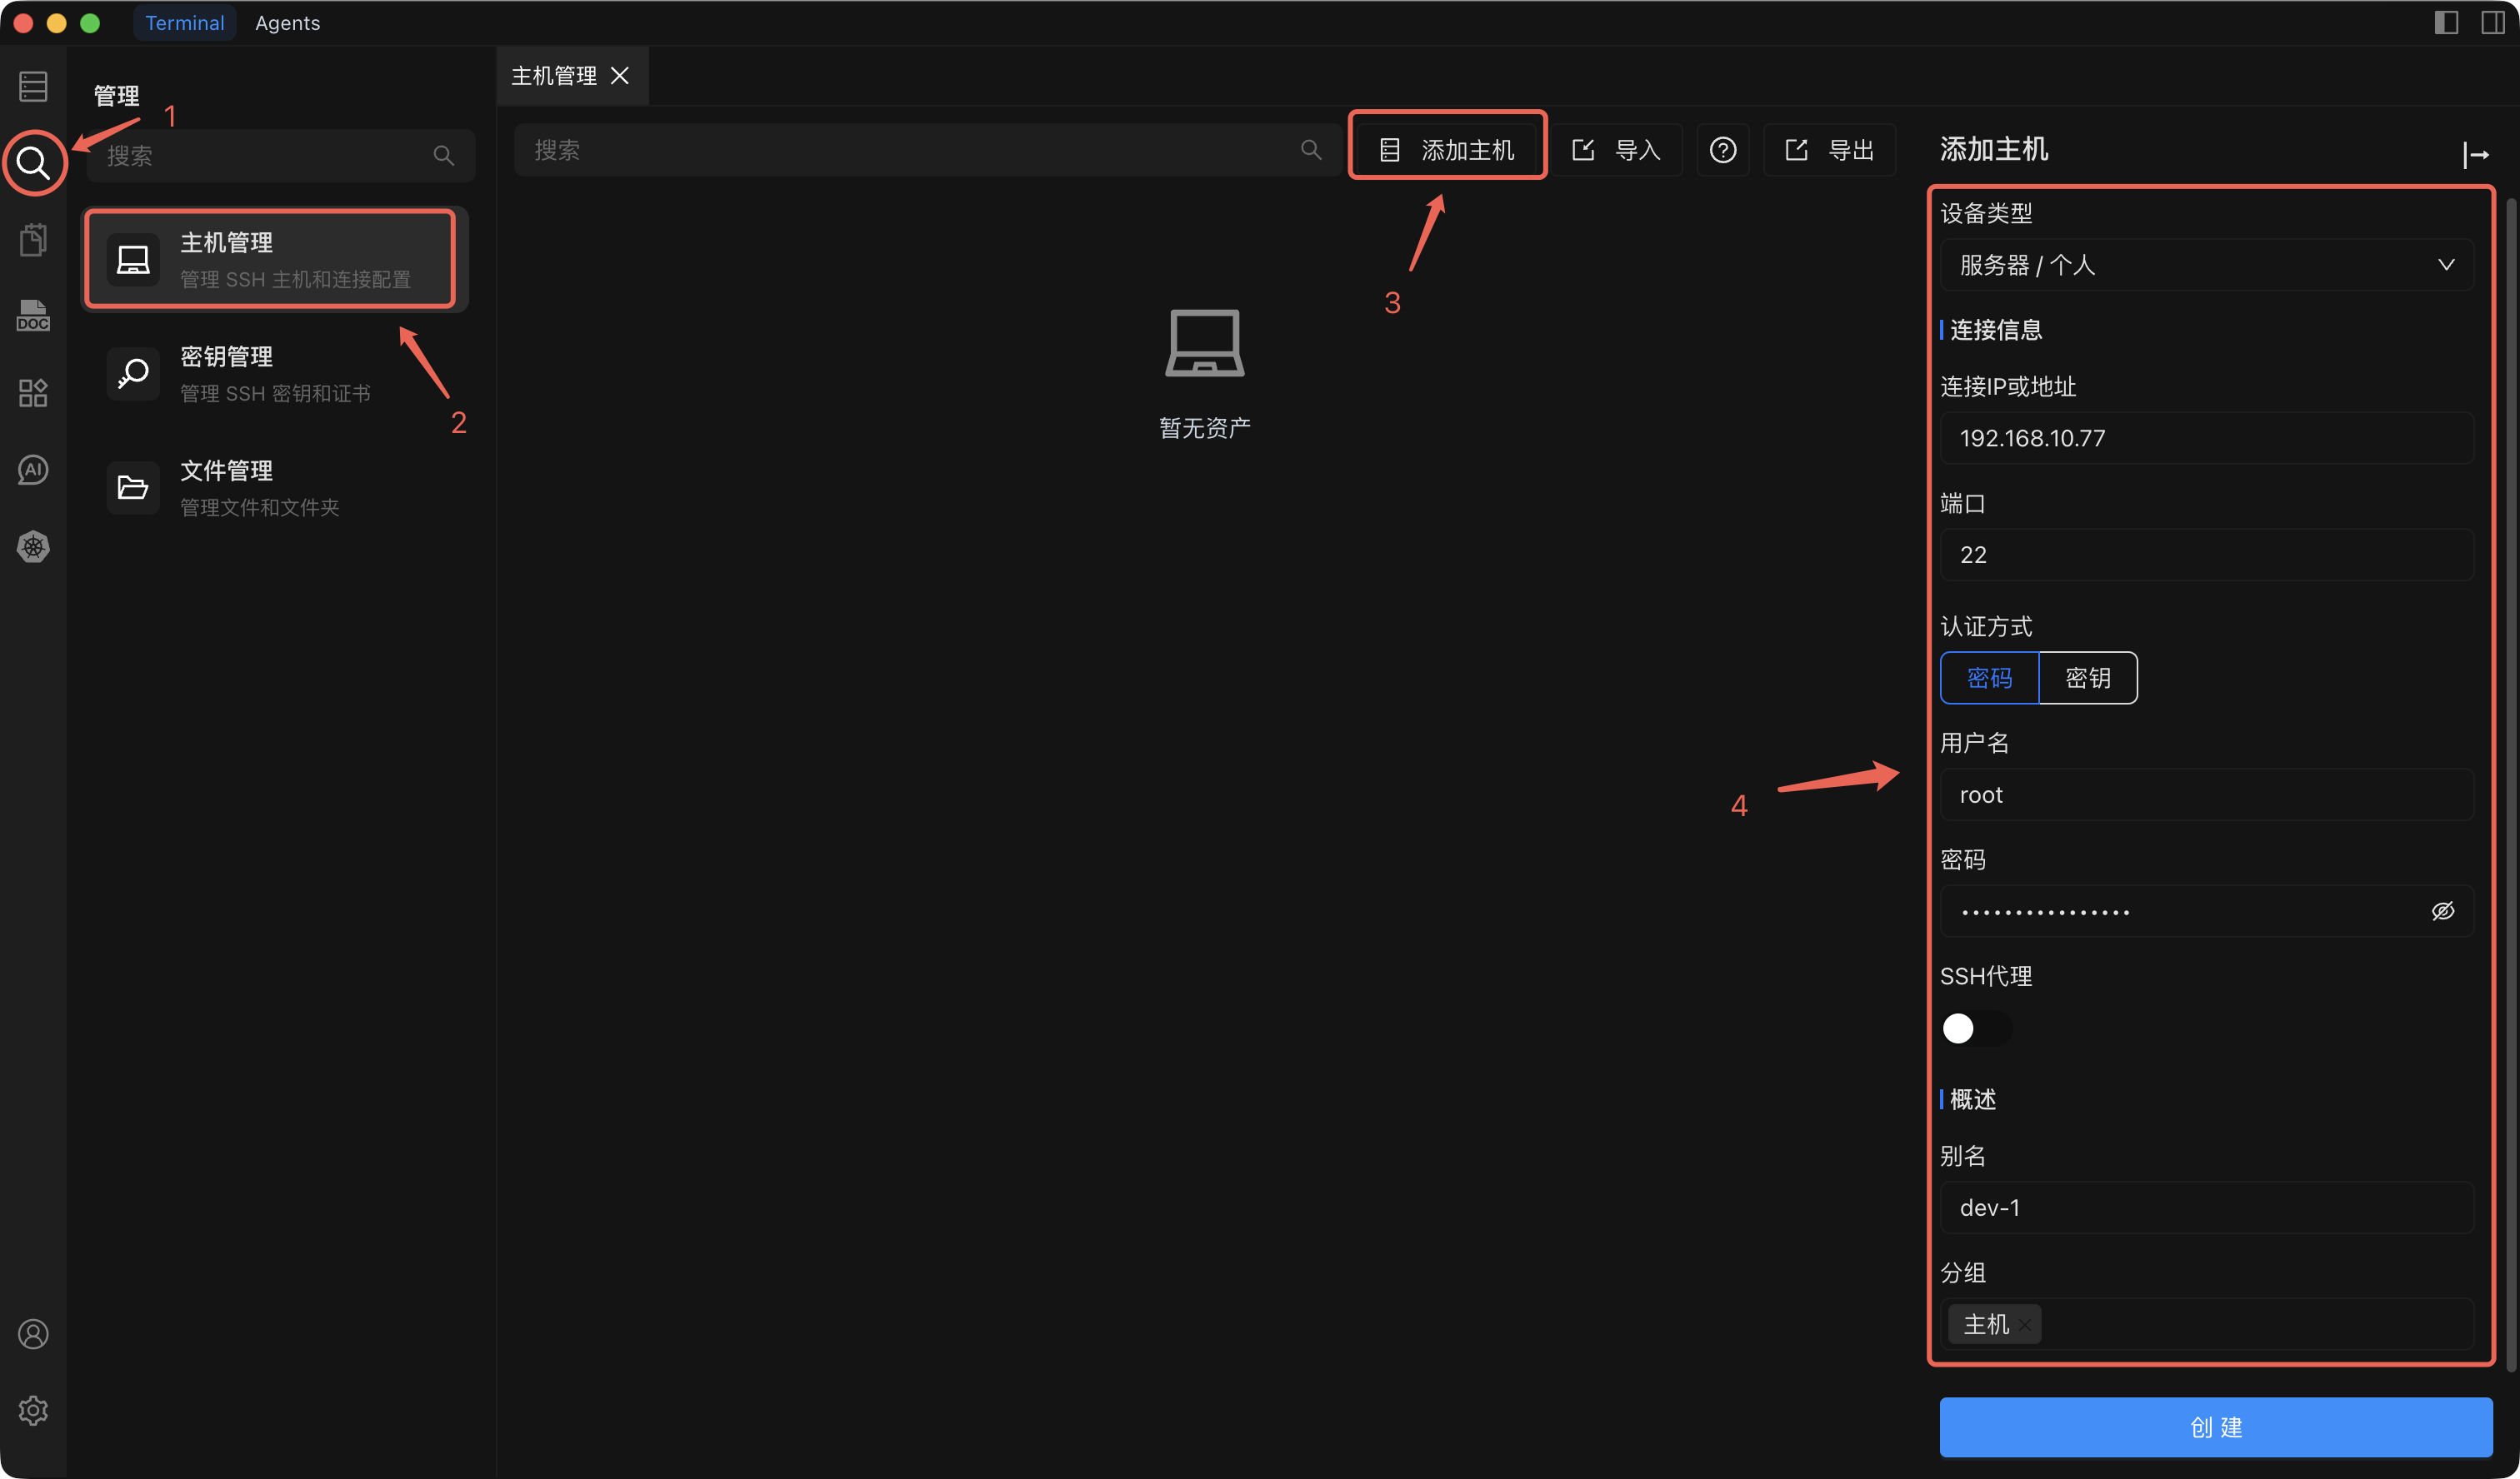Open the DOC documents sidebar icon
The image size is (2520, 1479).
[33, 316]
